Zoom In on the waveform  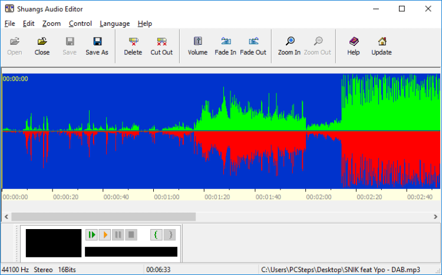(x=289, y=41)
